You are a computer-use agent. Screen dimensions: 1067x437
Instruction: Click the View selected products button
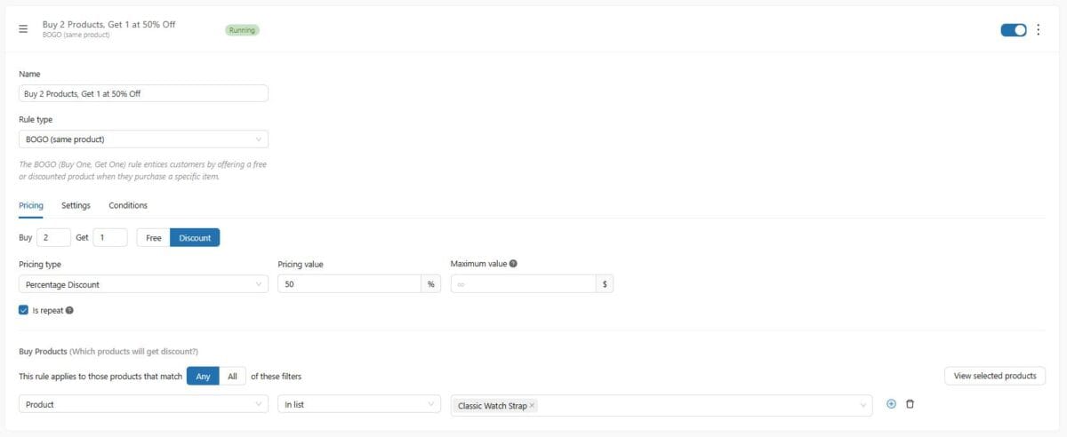994,376
